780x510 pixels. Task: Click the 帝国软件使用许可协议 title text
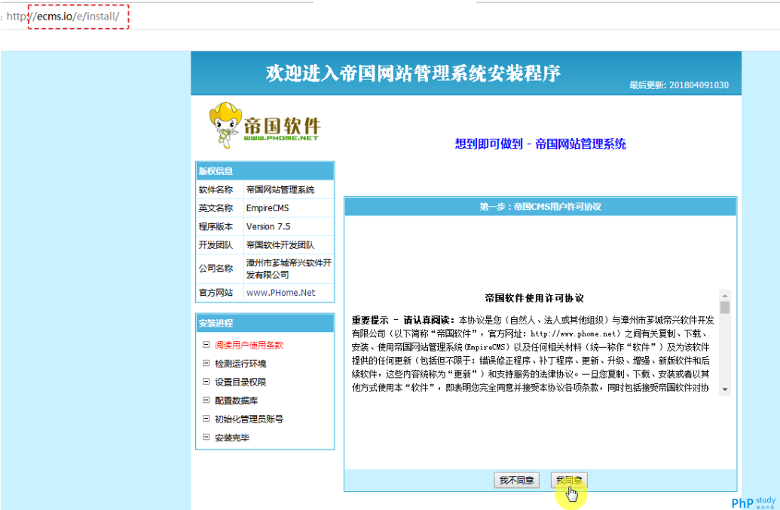click(x=534, y=298)
